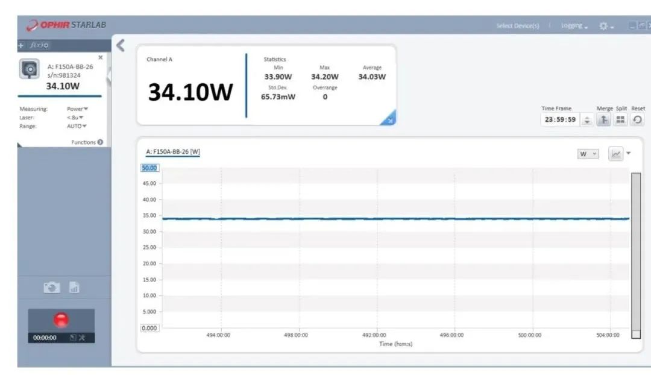Open the f(x) math channel icon
651x375 pixels.
click(39, 46)
